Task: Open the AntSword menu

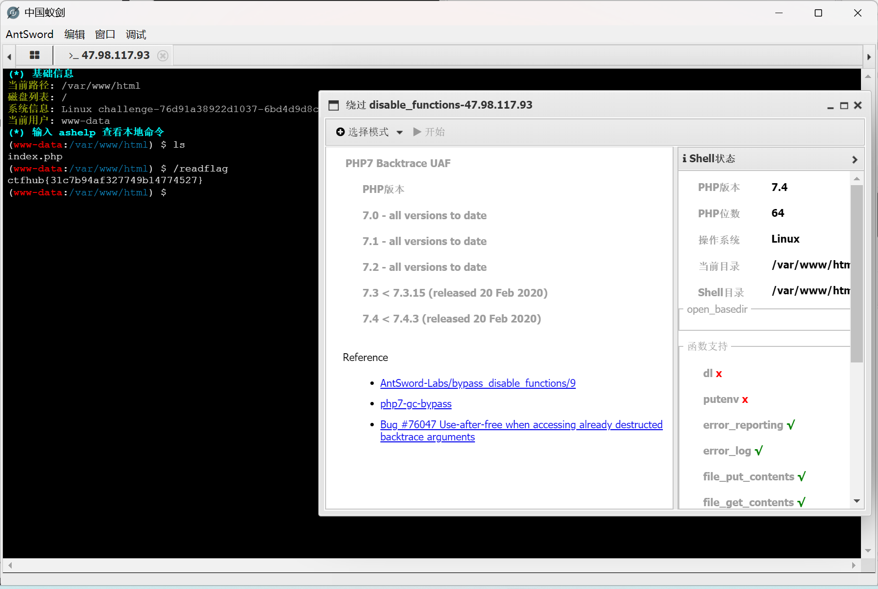Action: click(30, 35)
